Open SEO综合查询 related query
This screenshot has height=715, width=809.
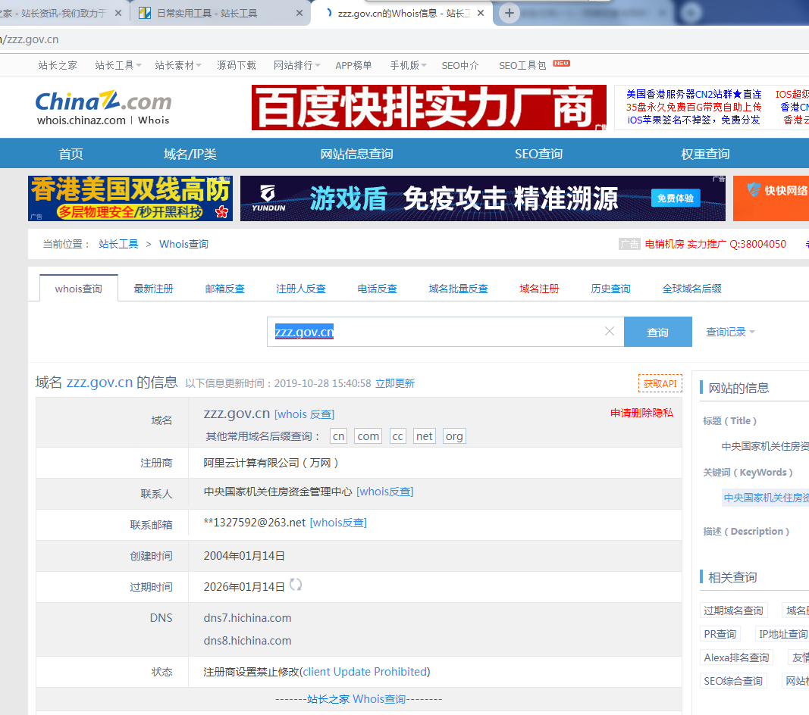(x=733, y=681)
